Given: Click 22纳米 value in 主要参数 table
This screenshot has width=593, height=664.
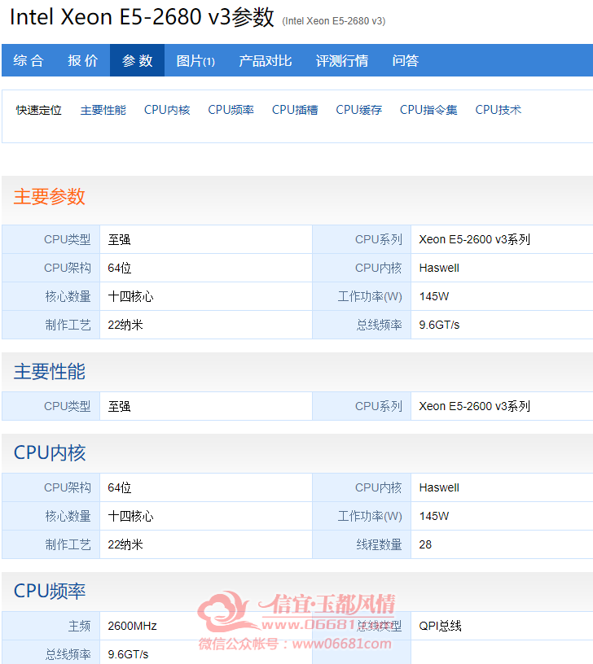Looking at the screenshot, I should pos(125,325).
